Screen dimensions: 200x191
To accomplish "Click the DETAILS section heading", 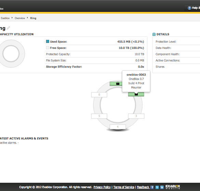I will coord(163,34).
